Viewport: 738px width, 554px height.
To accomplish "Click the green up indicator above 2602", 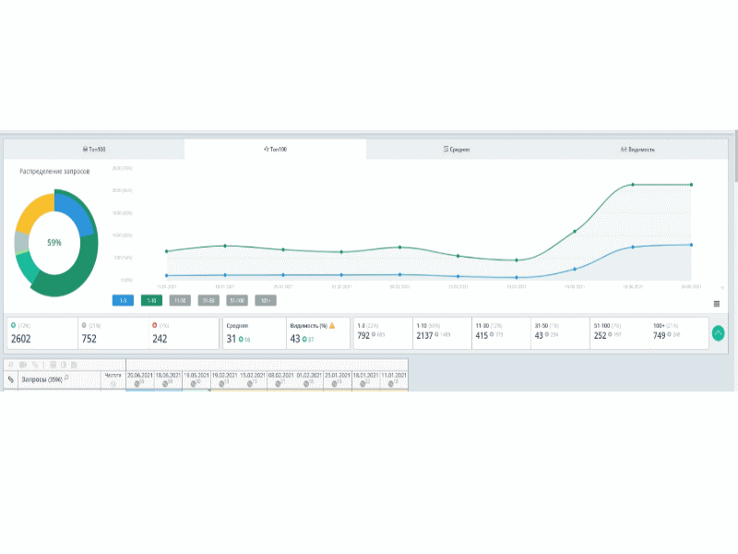I will [14, 325].
